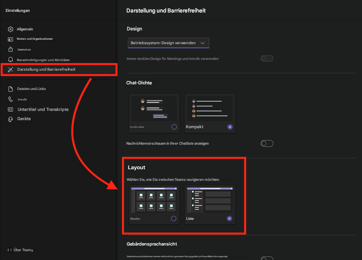
Task: Click the Anrufe phone icon
Action: tap(10, 99)
